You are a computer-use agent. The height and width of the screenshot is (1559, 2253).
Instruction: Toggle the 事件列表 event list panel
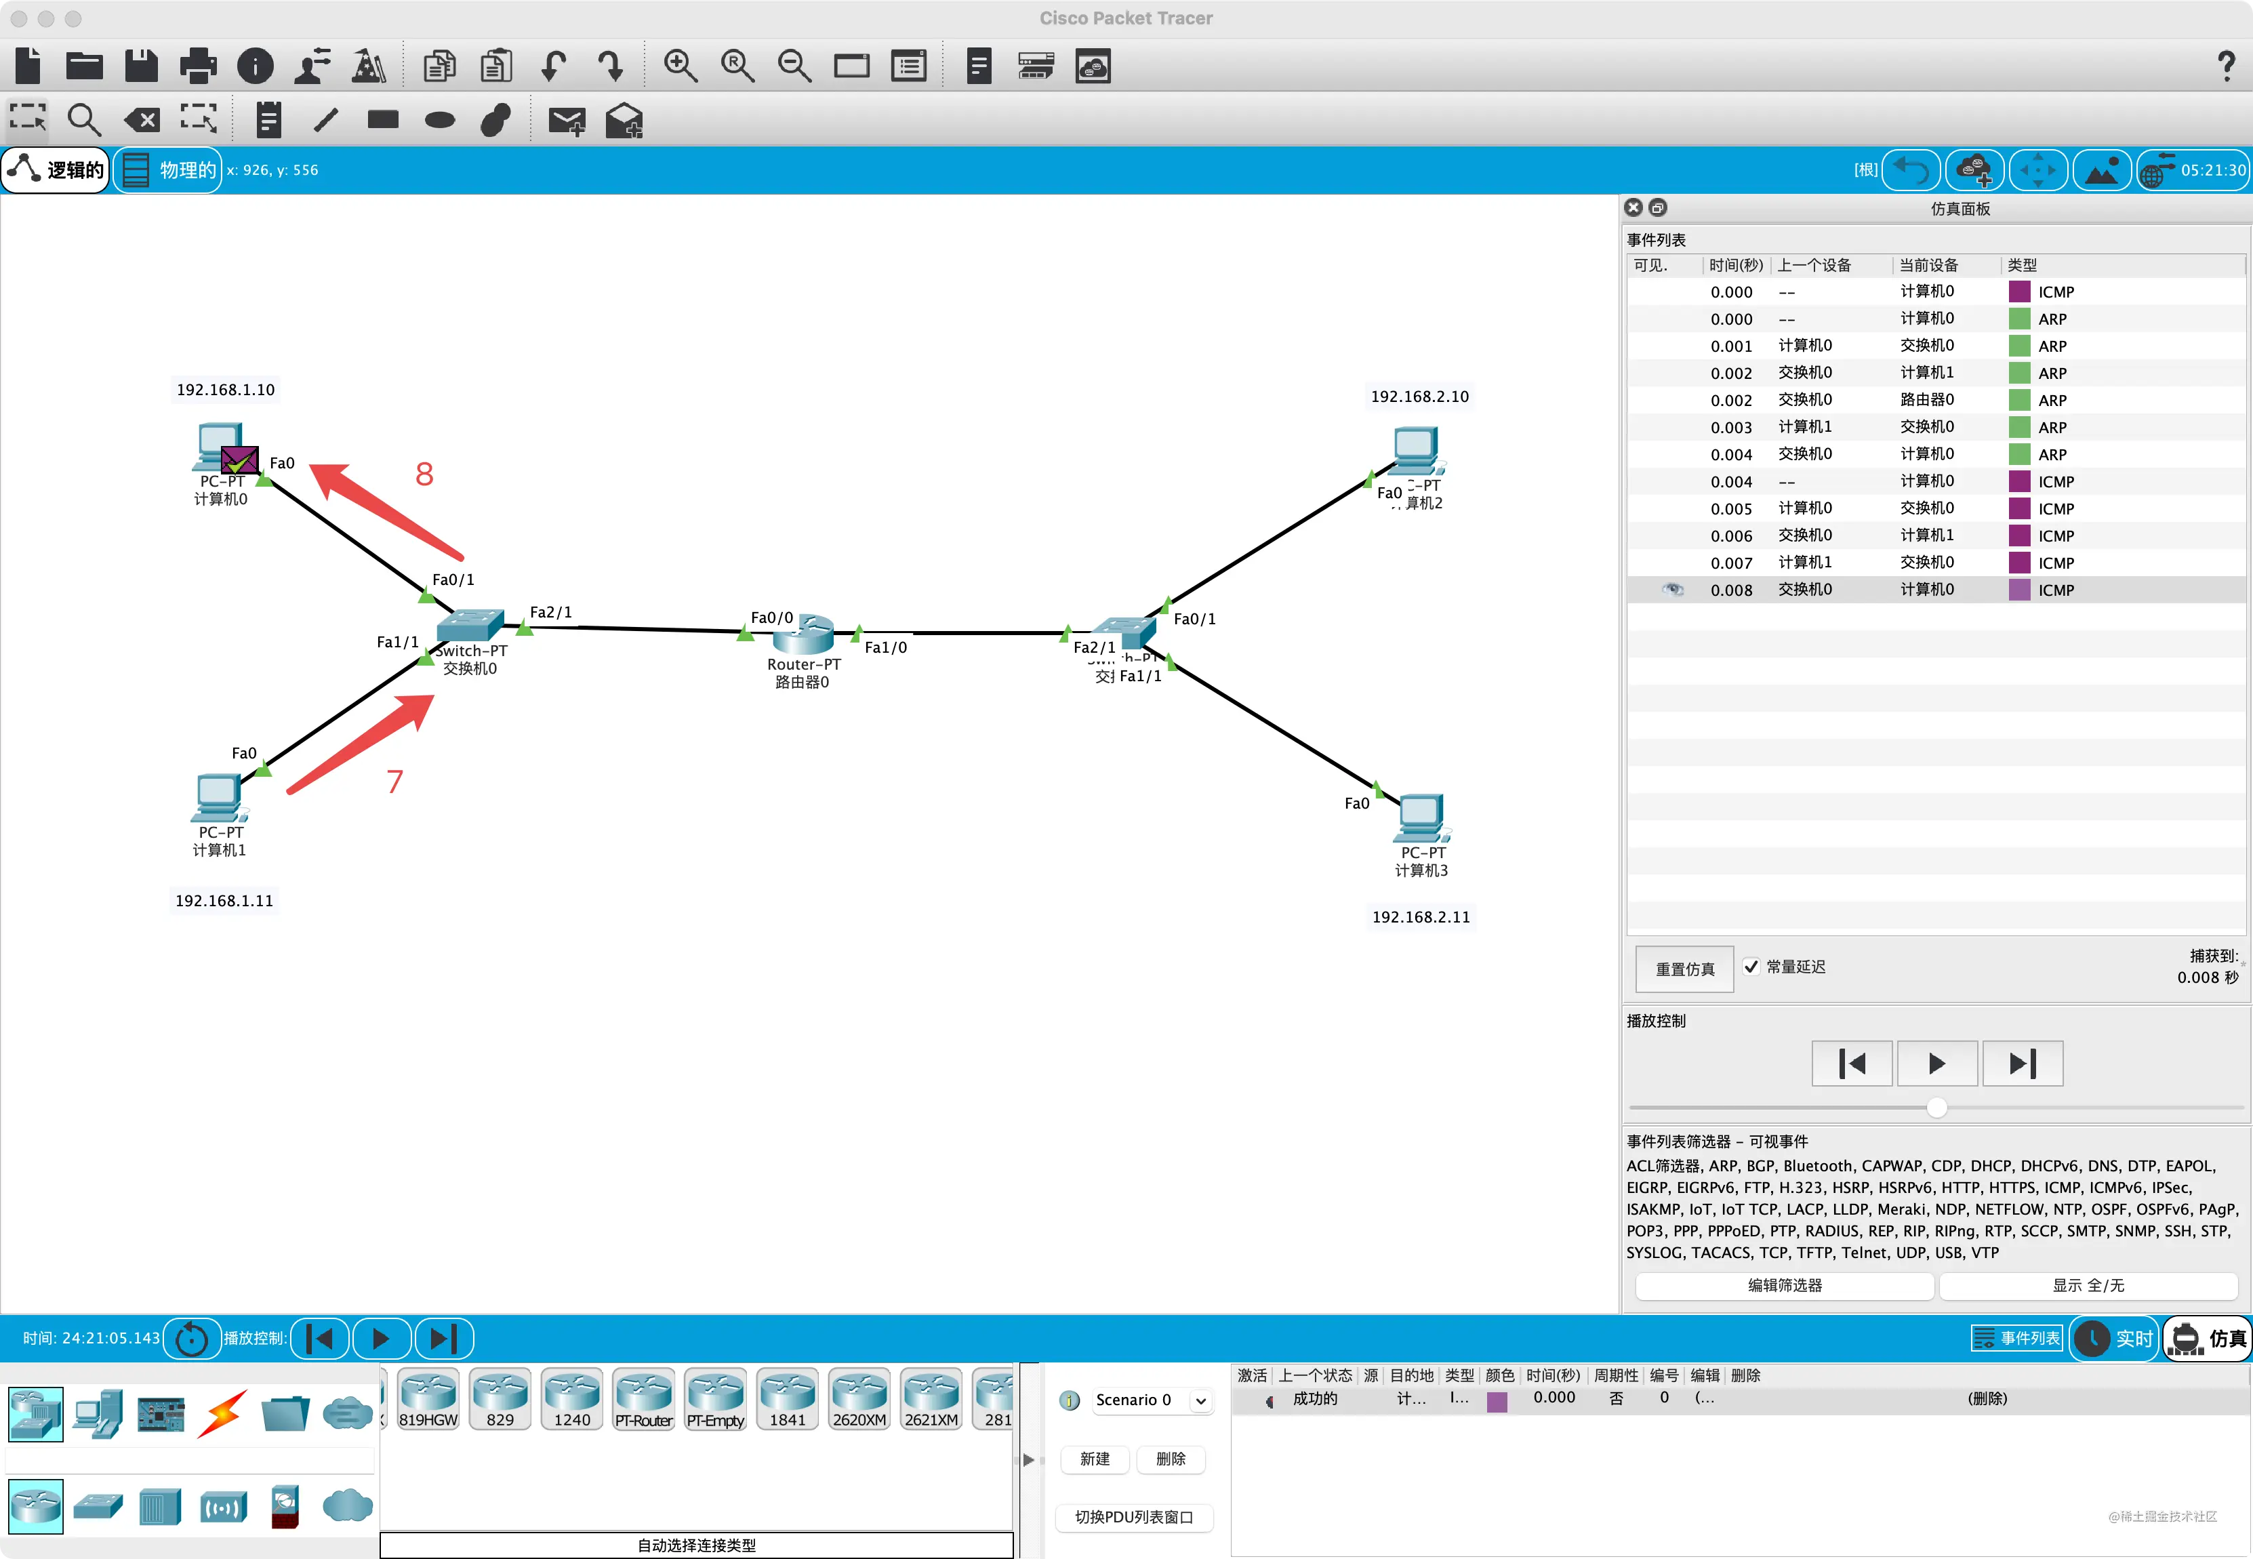[x=2016, y=1338]
